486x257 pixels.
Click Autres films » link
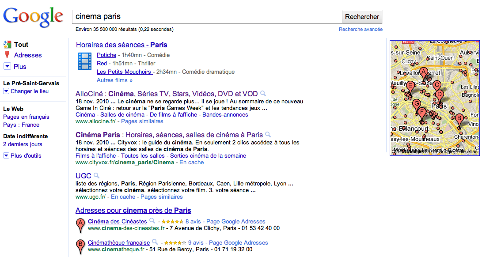(114, 80)
